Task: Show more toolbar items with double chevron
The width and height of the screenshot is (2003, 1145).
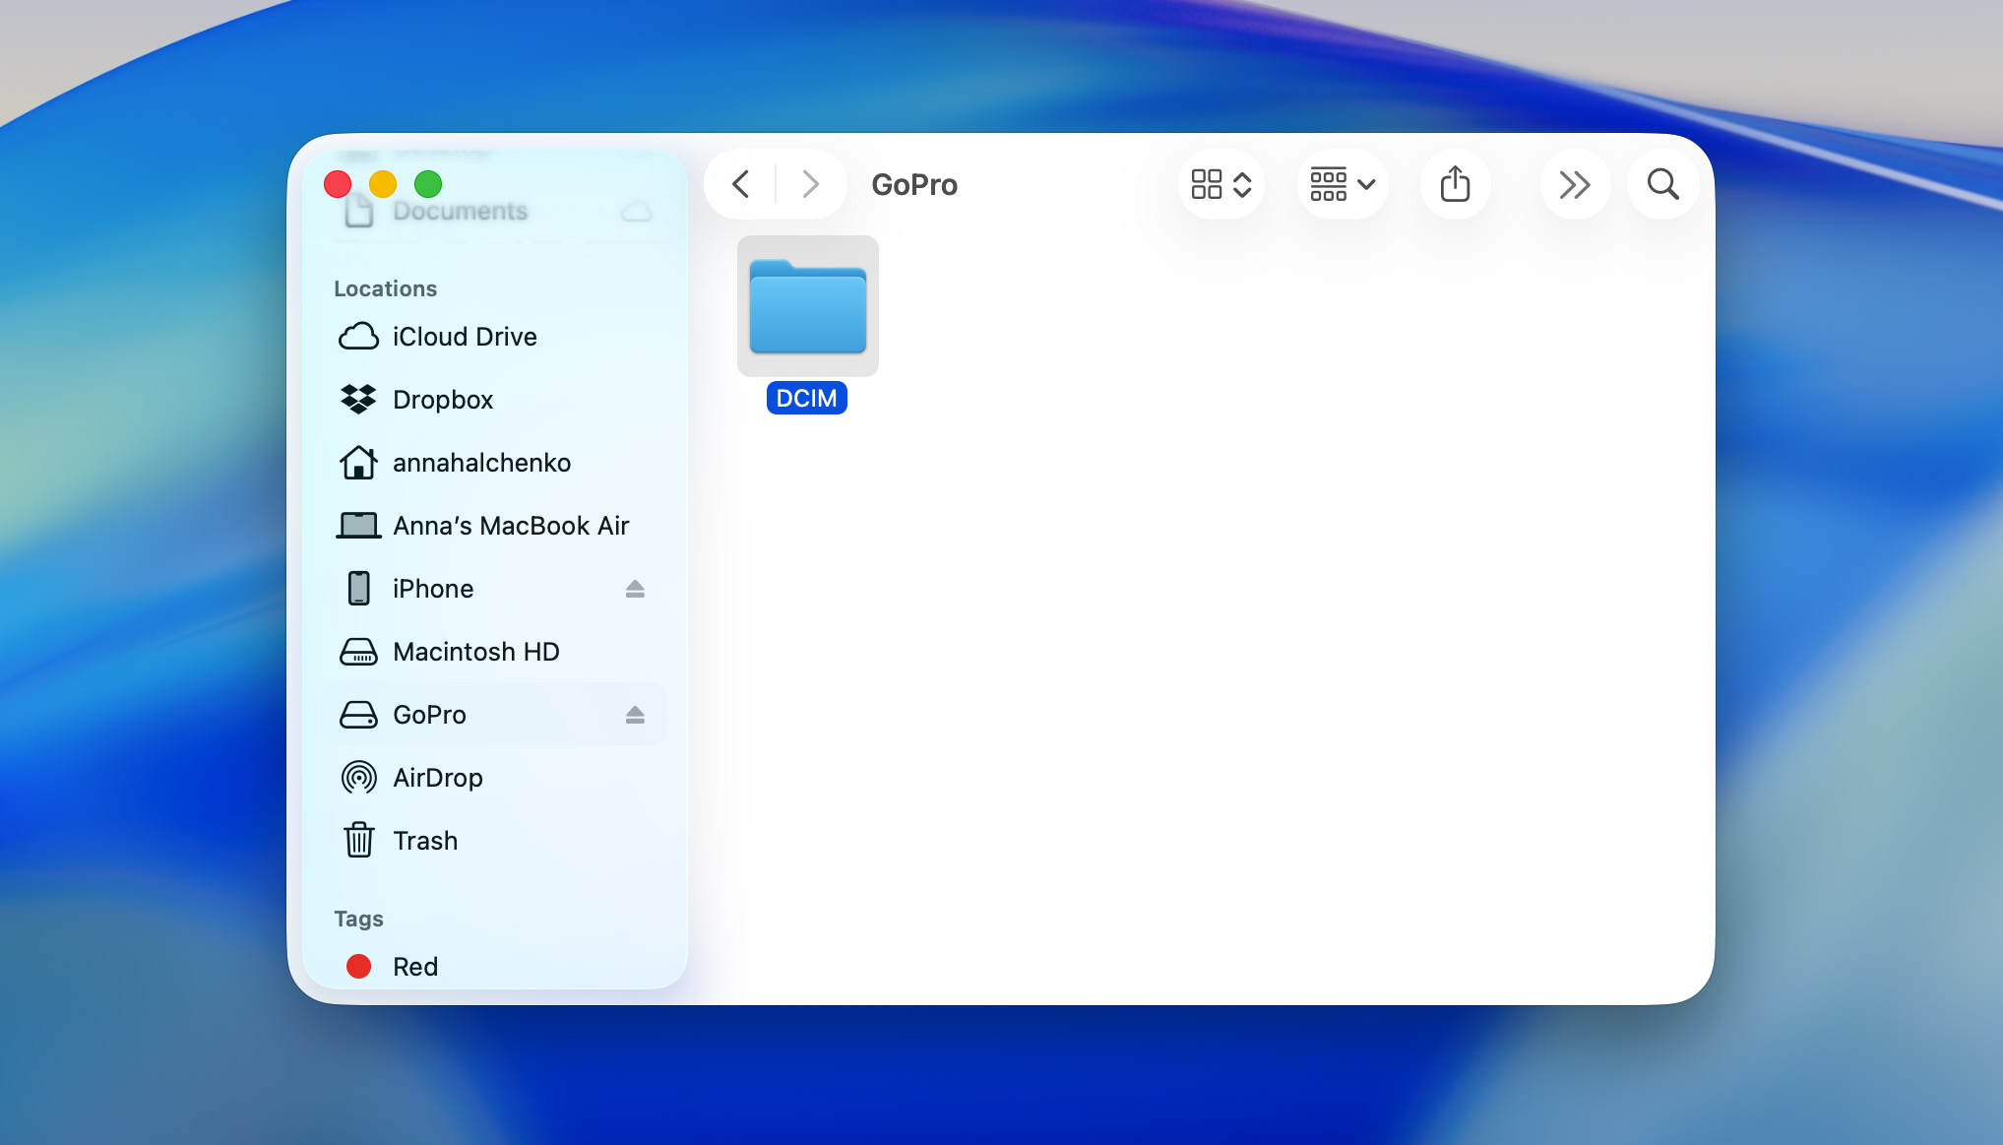Action: click(1574, 184)
